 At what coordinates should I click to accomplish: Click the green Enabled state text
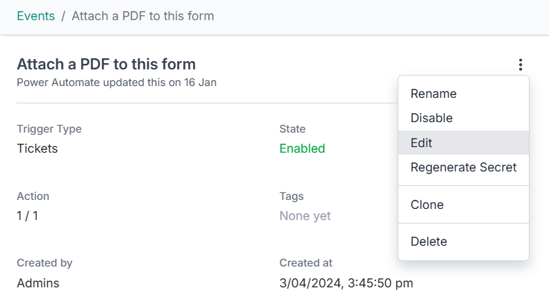pyautogui.click(x=302, y=148)
